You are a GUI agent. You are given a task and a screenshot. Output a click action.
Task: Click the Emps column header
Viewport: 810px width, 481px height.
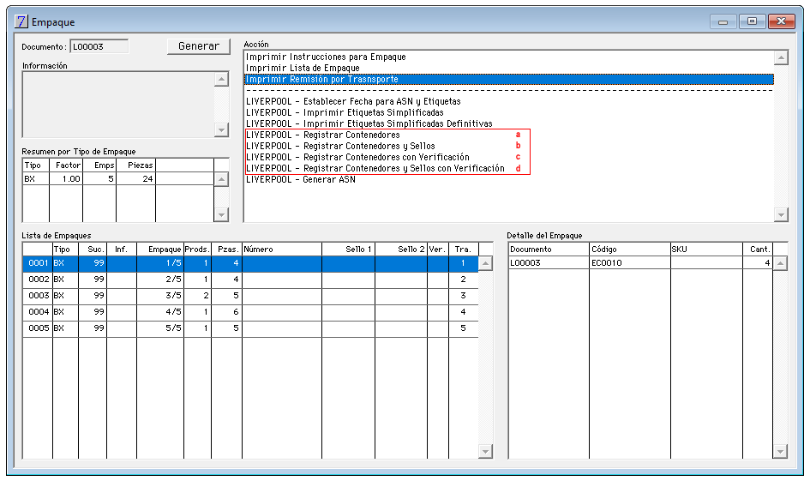(99, 165)
